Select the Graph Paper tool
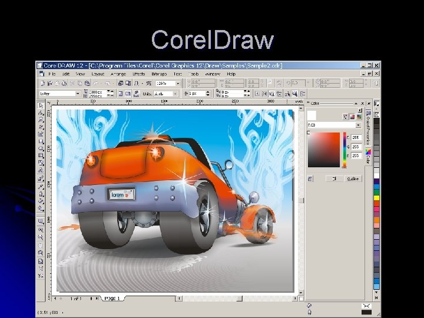The width and height of the screenshot is (424, 318). [x=41, y=155]
